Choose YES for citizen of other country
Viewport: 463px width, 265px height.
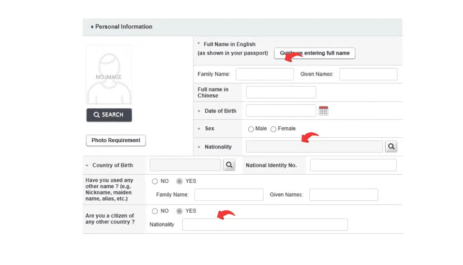179,211
